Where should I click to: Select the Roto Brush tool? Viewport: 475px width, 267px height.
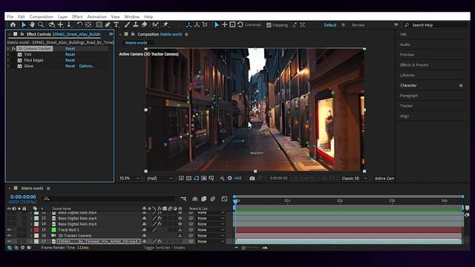(x=155, y=24)
